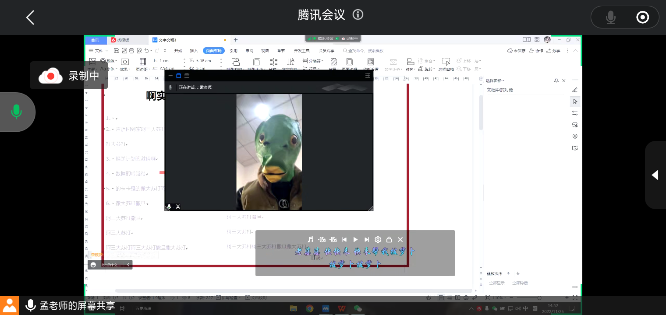Open the 视图 ribbon tab
The image size is (666, 315).
coord(266,51)
